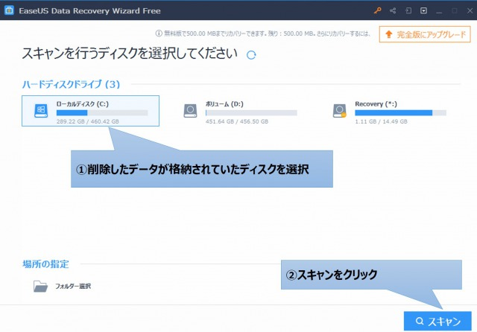Image resolution: width=477 pixels, height=332 pixels.
Task: Click the 完全版にアップグレード upgrade button
Action: pos(425,34)
